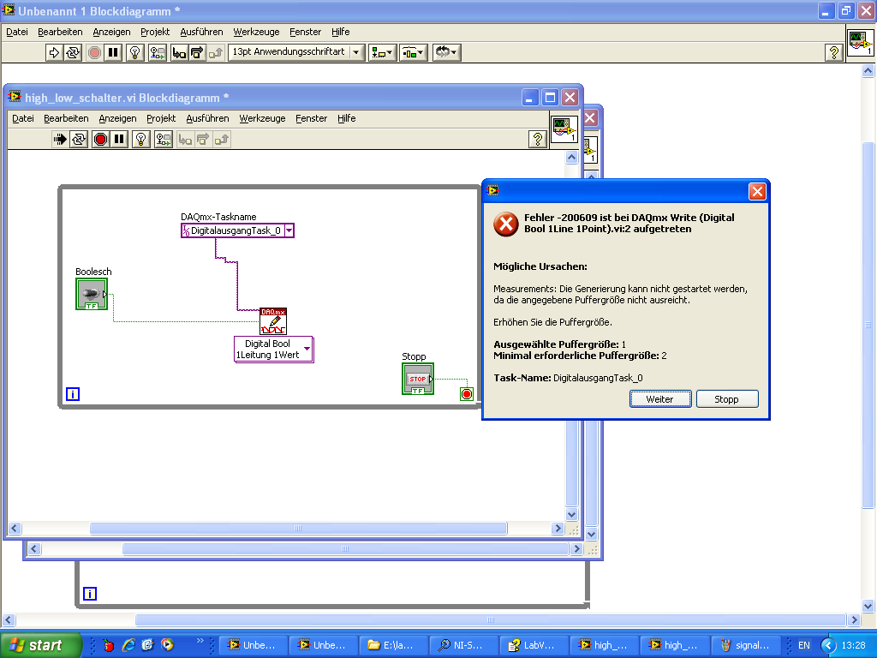Viewport: 877px width, 658px height.
Task: Select the Stopp button terminal
Action: [418, 379]
